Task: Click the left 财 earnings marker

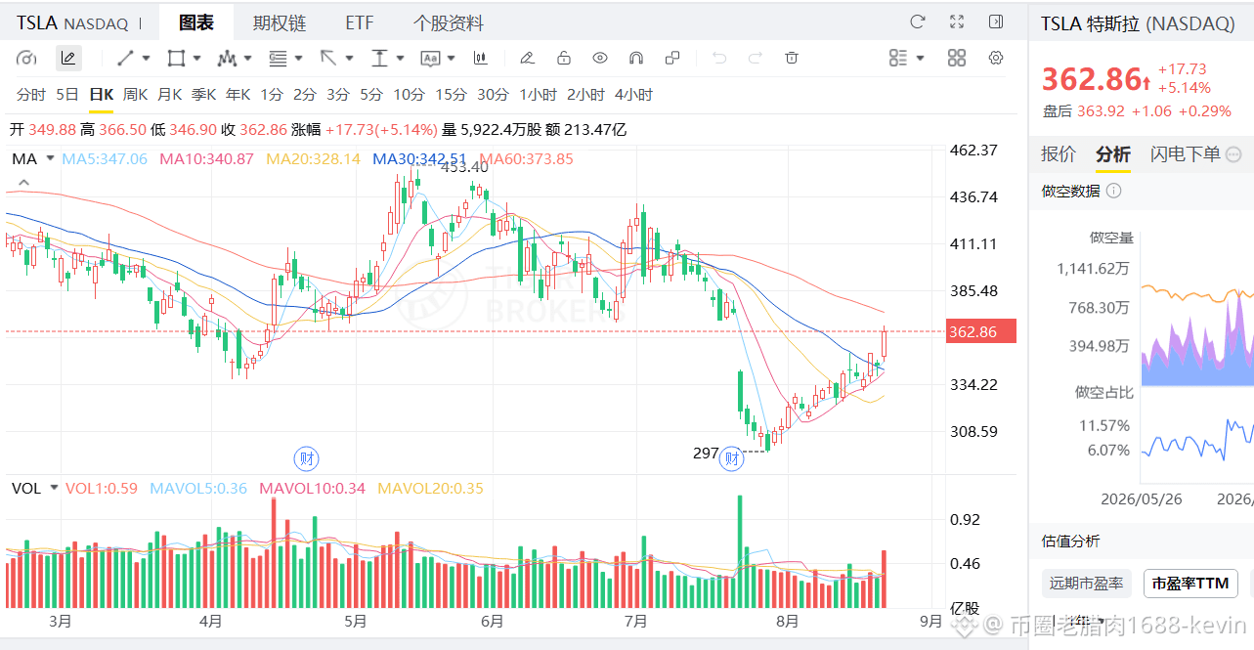Action: 307,457
